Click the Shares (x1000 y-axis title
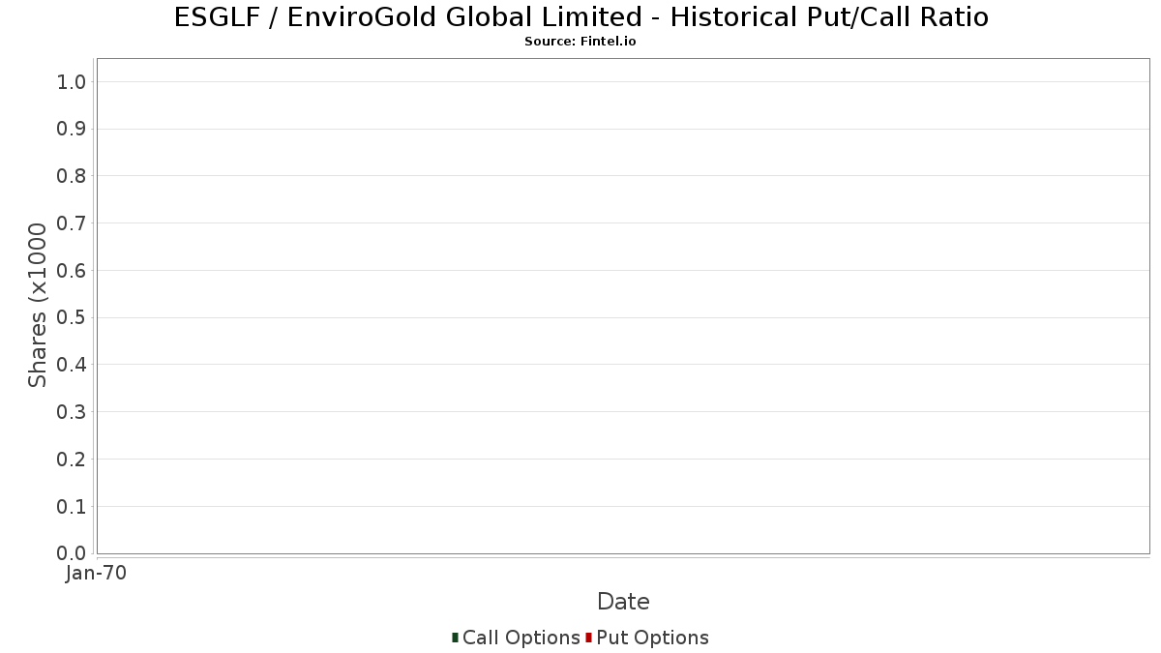 click(x=38, y=306)
